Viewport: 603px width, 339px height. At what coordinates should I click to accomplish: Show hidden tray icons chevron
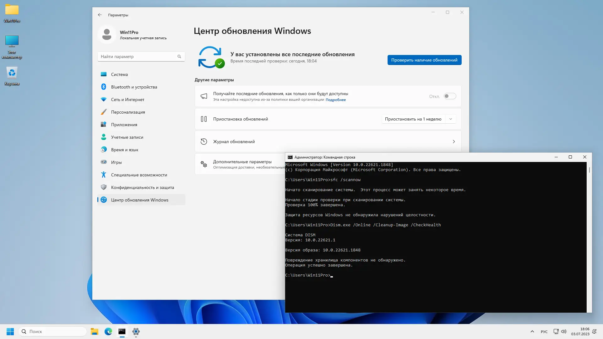click(532, 331)
